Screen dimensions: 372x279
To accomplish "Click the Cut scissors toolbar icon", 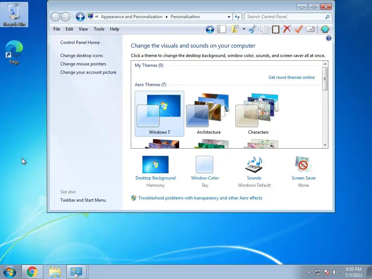I will 253,29.
